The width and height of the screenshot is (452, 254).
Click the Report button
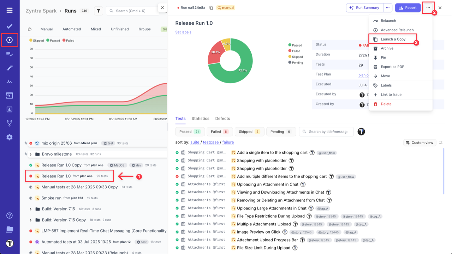408,7
